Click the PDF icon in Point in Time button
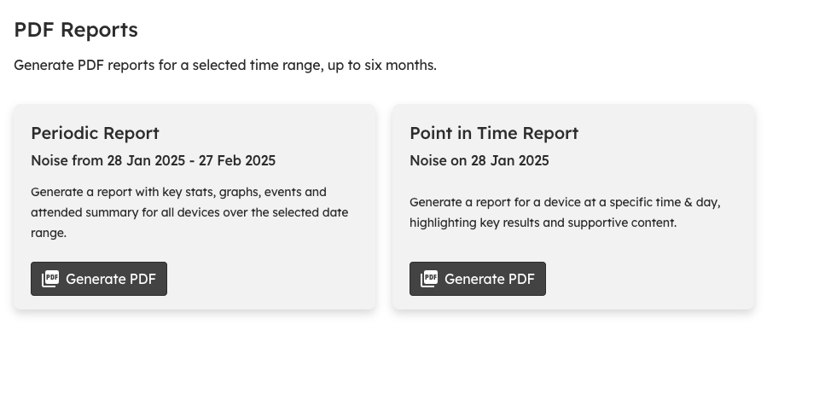 [429, 279]
